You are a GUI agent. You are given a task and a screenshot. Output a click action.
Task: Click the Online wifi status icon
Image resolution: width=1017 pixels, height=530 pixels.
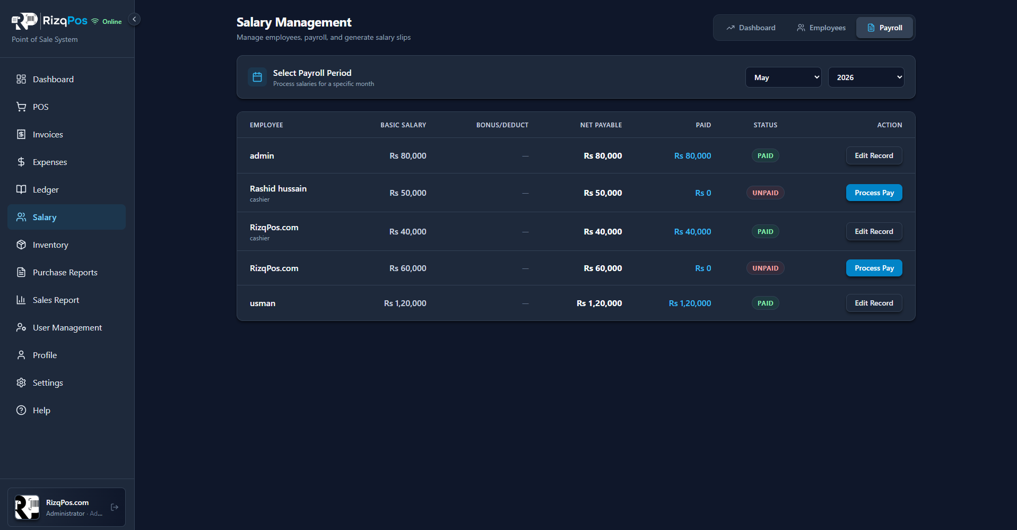pos(95,22)
